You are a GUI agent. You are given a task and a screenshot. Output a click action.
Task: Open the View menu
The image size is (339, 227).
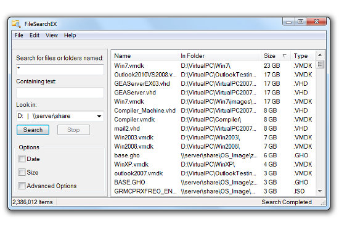[52, 35]
